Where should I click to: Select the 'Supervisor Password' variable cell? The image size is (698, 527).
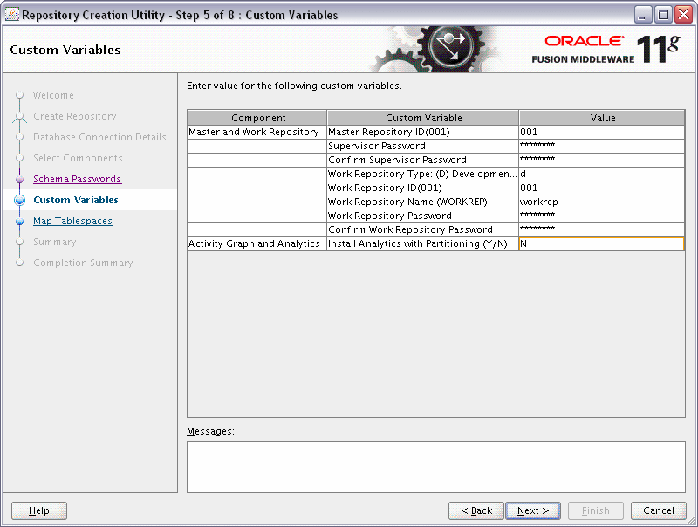422,146
